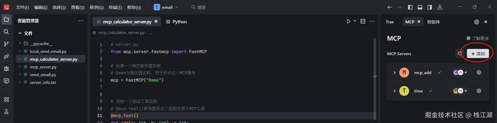Open the Testing flask icon
497x123 pixels.
[6, 112]
